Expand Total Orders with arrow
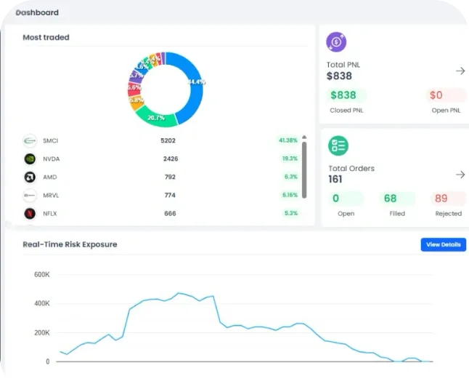This screenshot has height=392, width=469. (x=460, y=175)
